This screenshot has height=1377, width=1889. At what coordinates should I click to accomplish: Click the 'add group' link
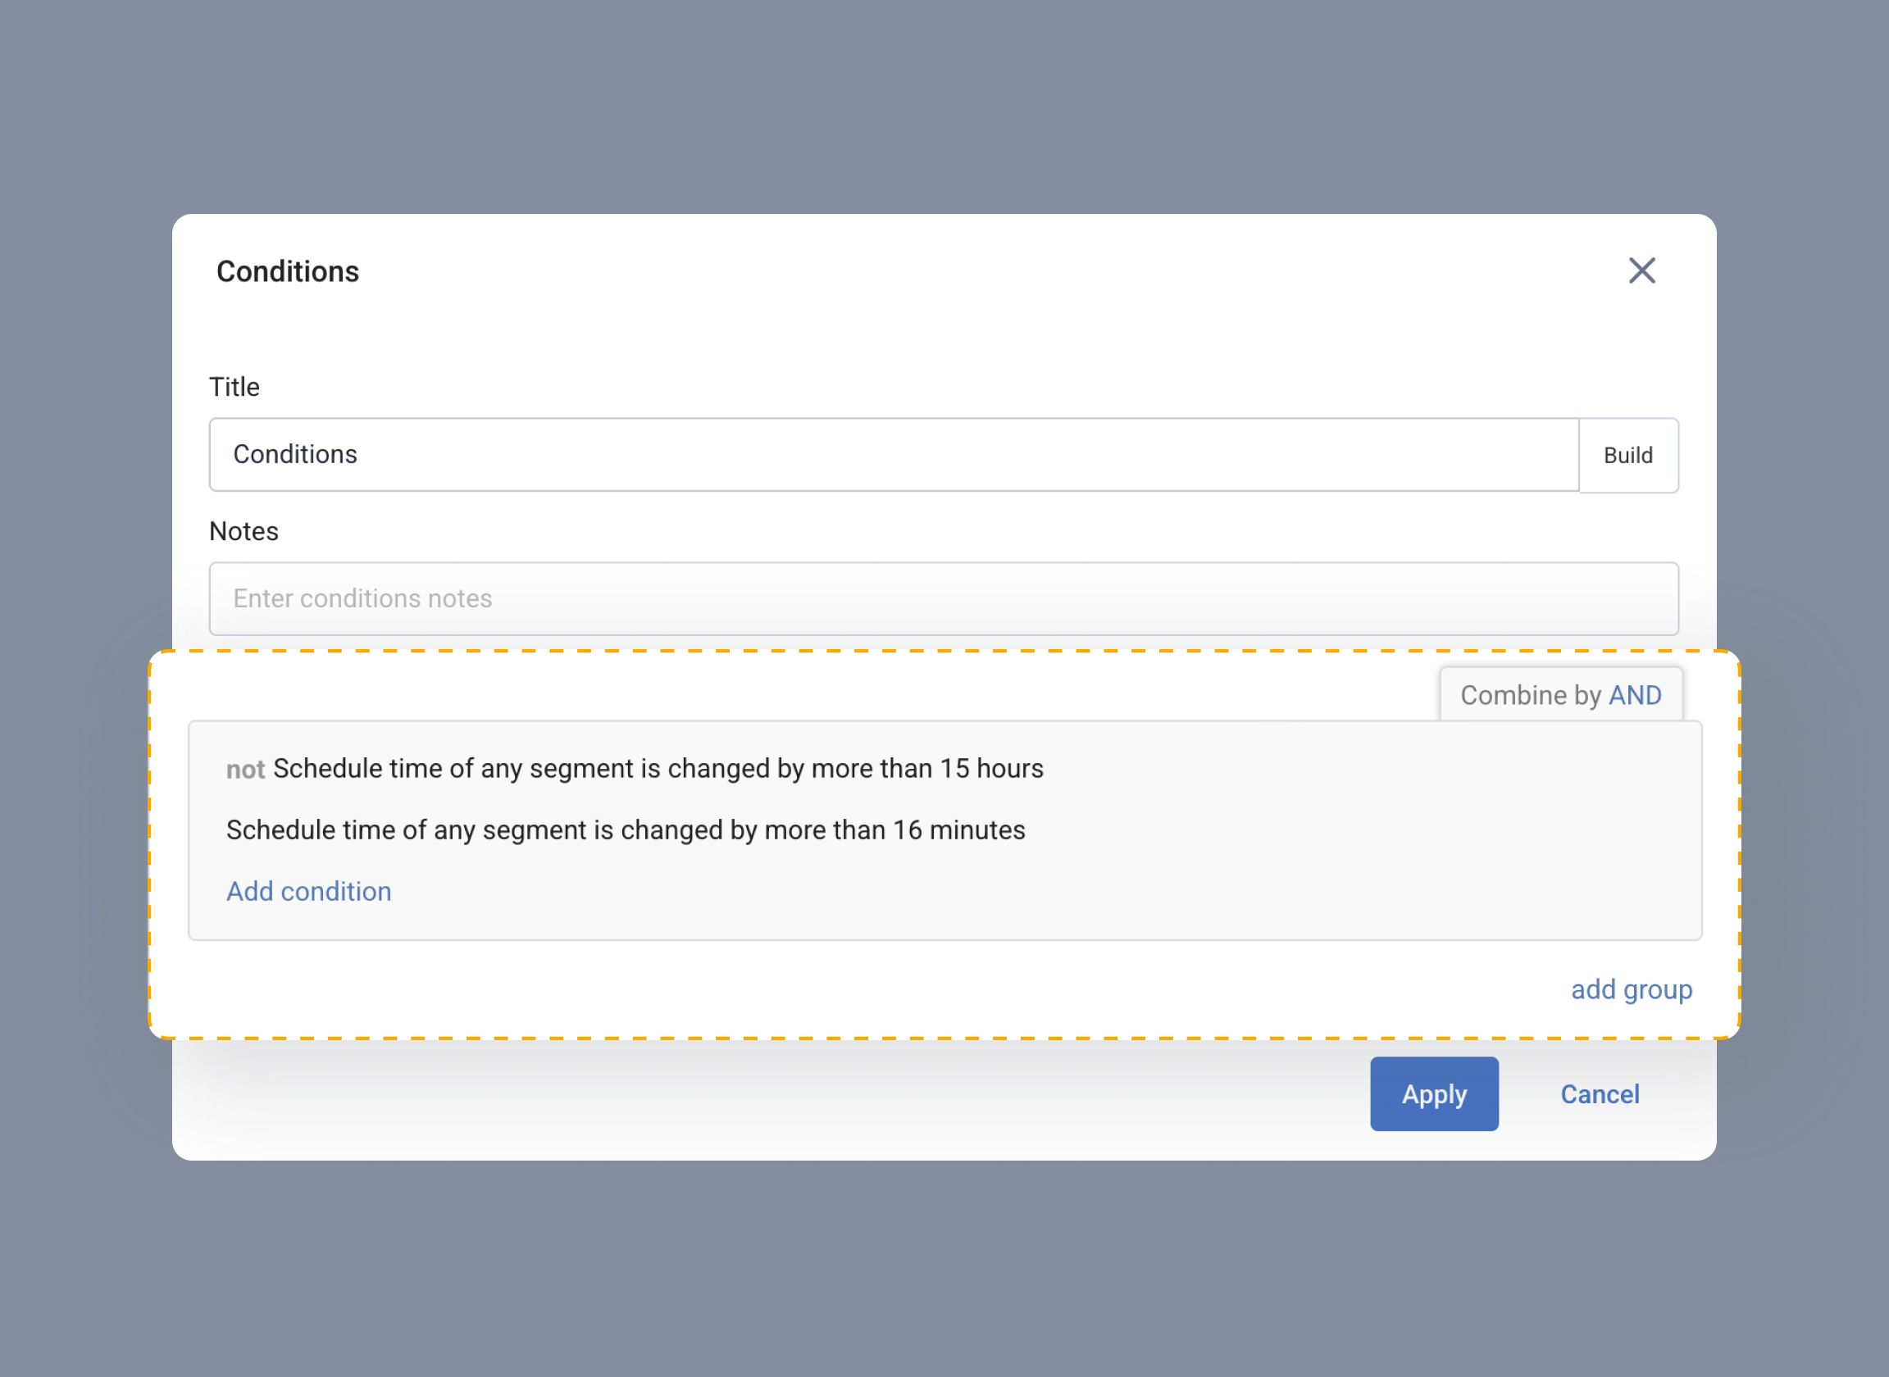coord(1631,989)
